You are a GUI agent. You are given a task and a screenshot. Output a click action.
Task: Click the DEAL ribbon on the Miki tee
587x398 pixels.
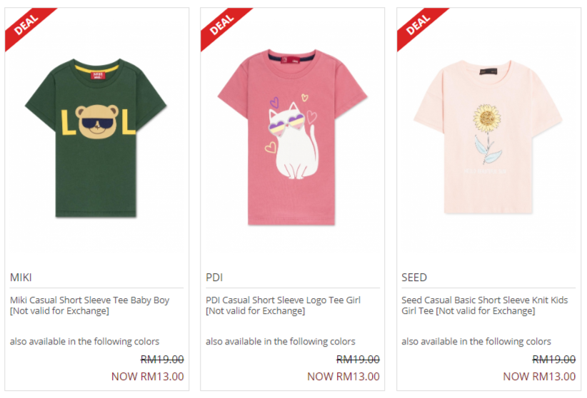coord(26,26)
